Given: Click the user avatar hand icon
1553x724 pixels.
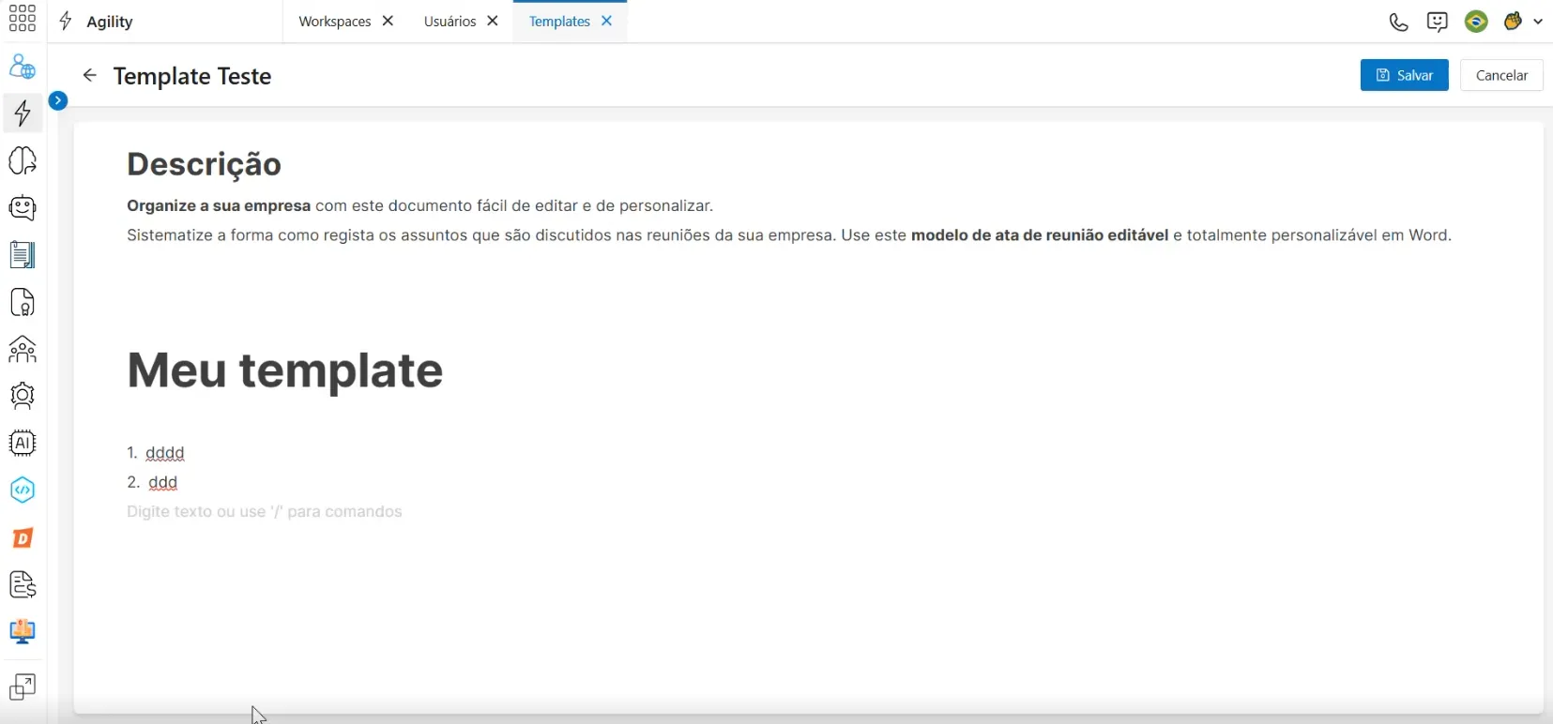Looking at the screenshot, I should click(1513, 21).
